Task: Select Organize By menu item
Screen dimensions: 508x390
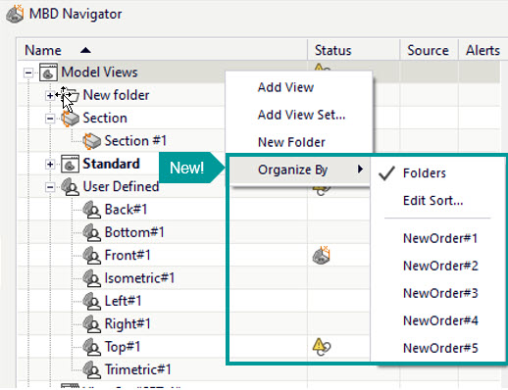Action: pyautogui.click(x=300, y=170)
